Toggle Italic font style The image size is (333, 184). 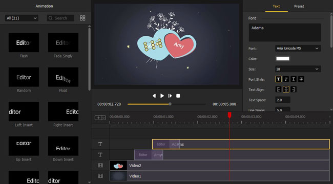pos(286,79)
